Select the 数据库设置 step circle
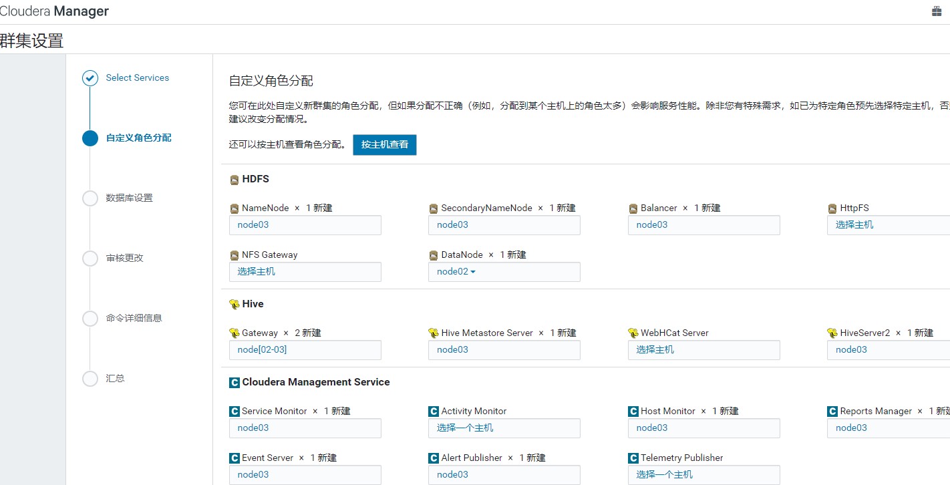Image resolution: width=950 pixels, height=485 pixels. (90, 198)
